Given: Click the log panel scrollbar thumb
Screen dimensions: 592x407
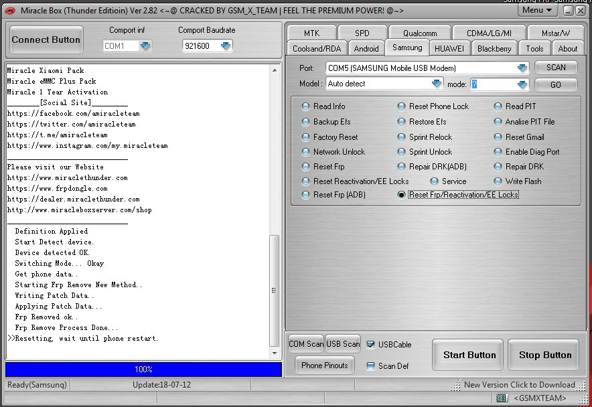Looking at the screenshot, I should pos(274,291).
